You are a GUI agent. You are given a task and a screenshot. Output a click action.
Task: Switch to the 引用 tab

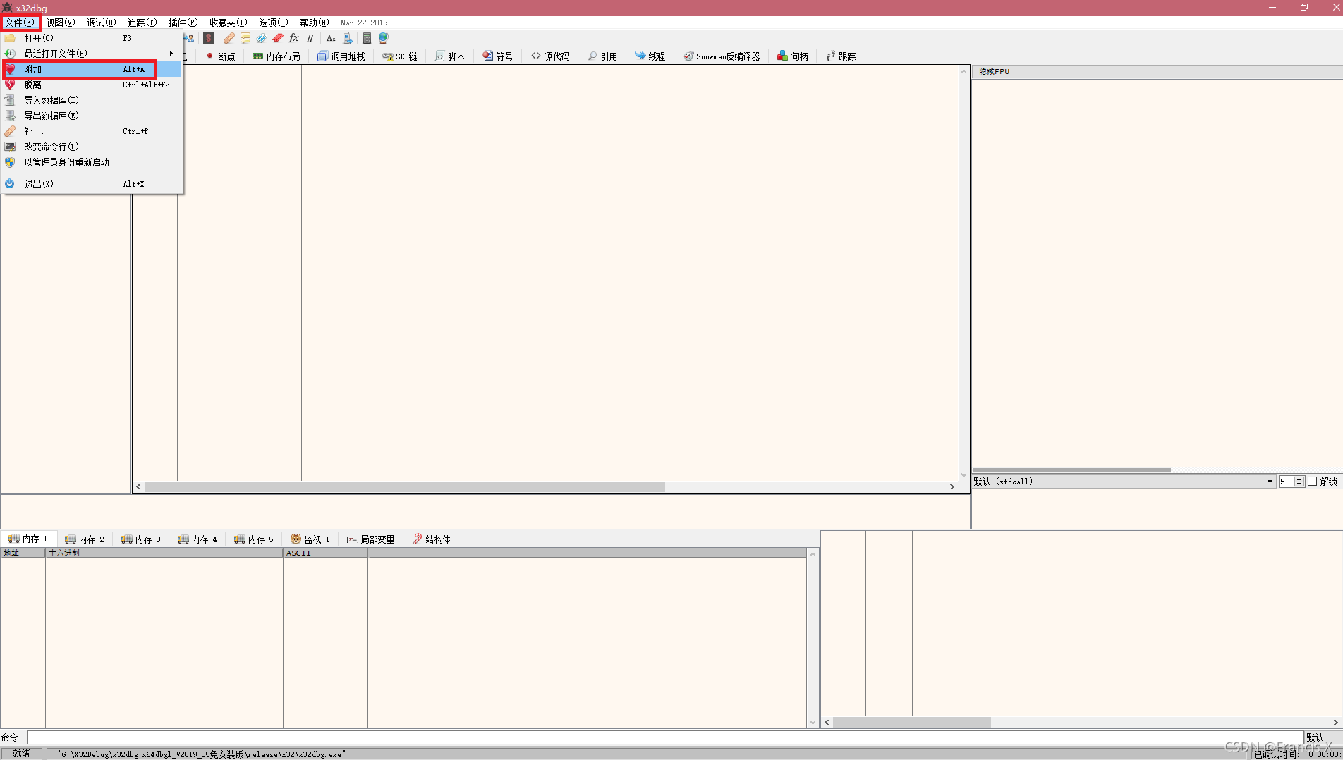point(602,56)
